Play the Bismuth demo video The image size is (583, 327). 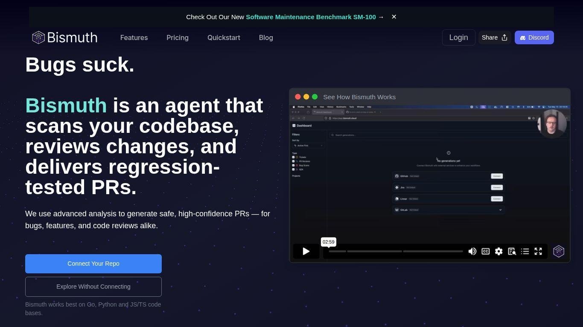click(x=306, y=251)
